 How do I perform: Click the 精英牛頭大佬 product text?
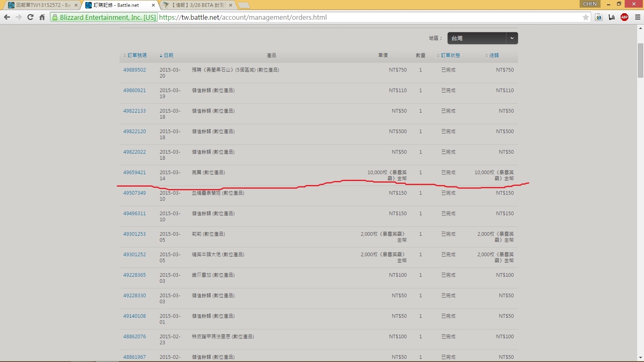218,255
